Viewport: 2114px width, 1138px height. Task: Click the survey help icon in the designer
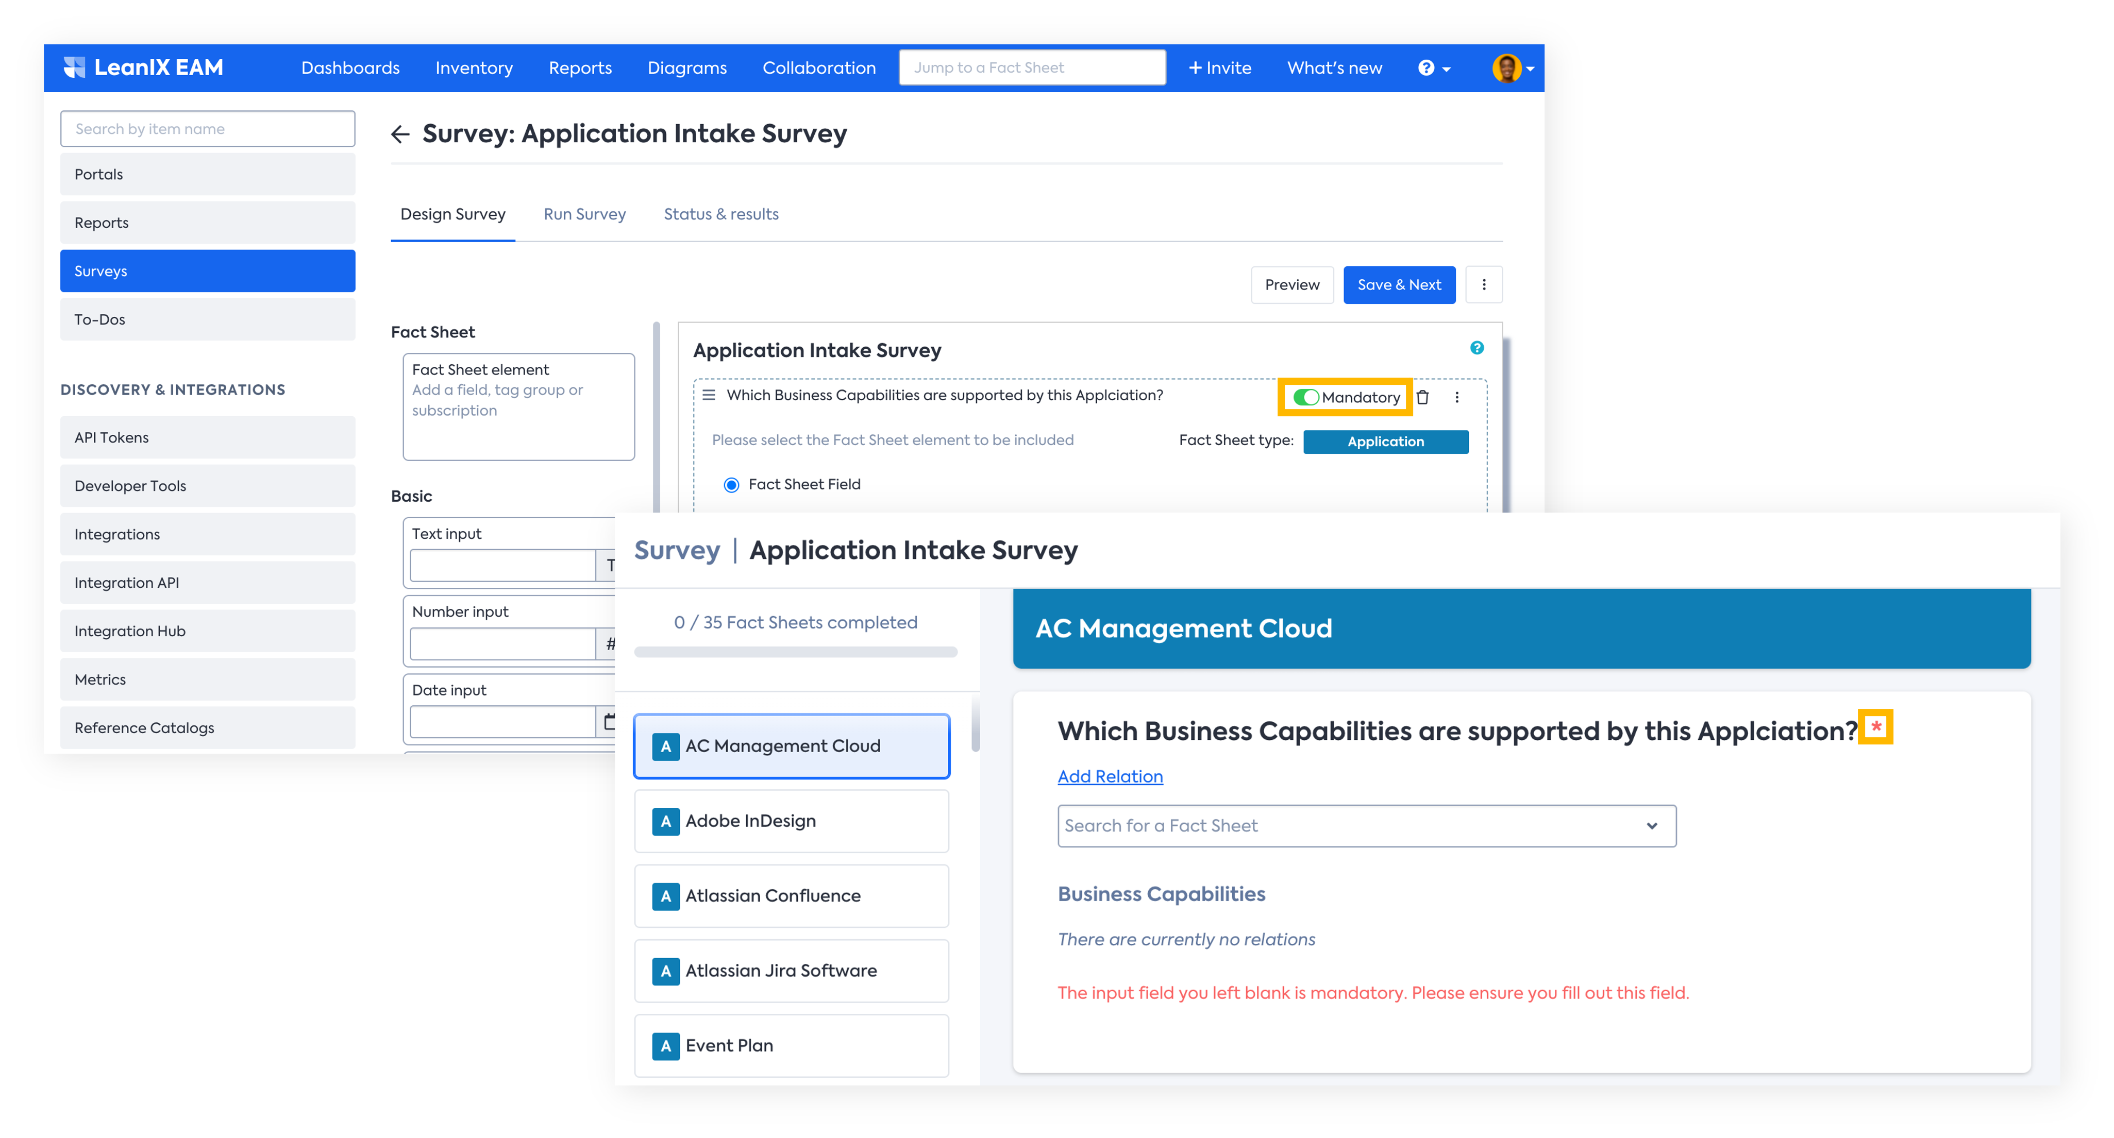[1477, 348]
